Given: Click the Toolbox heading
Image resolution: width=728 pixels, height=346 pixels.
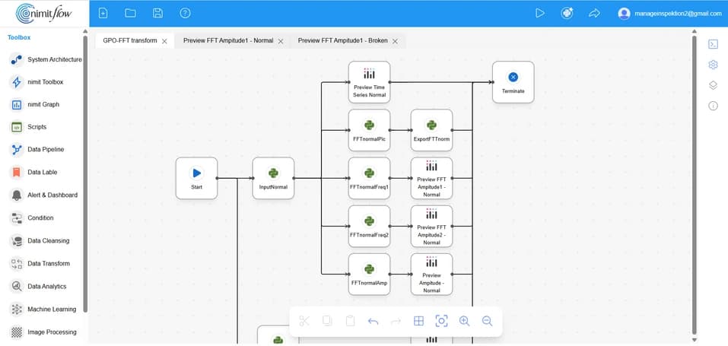Looking at the screenshot, I should pyautogui.click(x=19, y=37).
